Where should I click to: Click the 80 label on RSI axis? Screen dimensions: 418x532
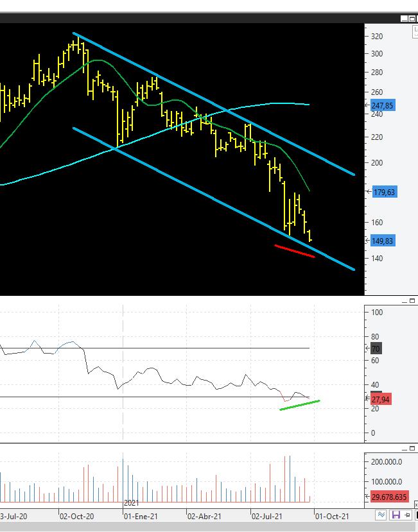tap(375, 336)
